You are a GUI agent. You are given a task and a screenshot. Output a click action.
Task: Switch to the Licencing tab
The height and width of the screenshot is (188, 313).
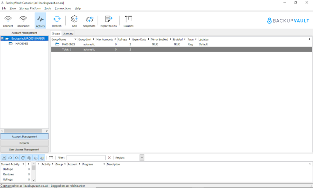coord(68,34)
